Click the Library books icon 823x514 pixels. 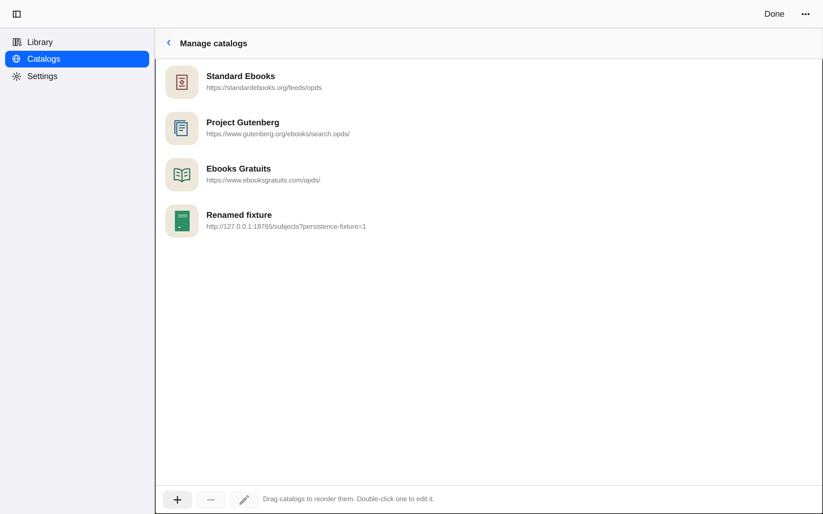pos(17,42)
